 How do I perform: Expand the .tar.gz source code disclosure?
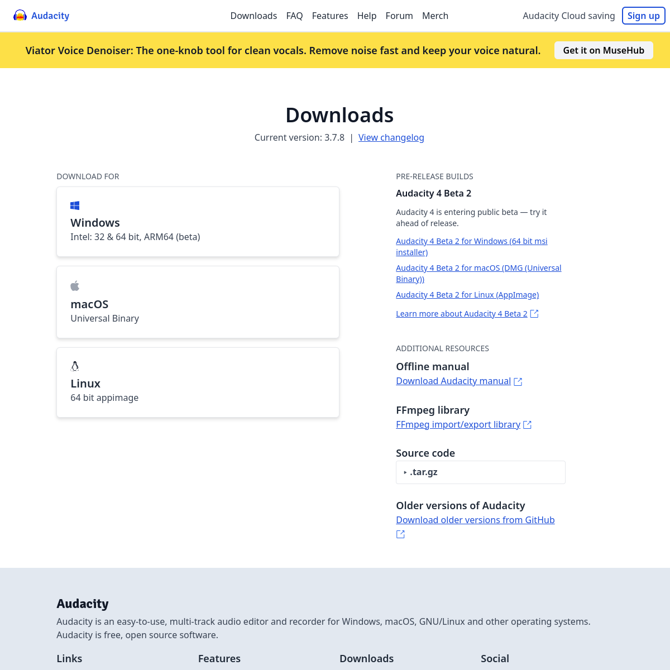[x=481, y=472]
